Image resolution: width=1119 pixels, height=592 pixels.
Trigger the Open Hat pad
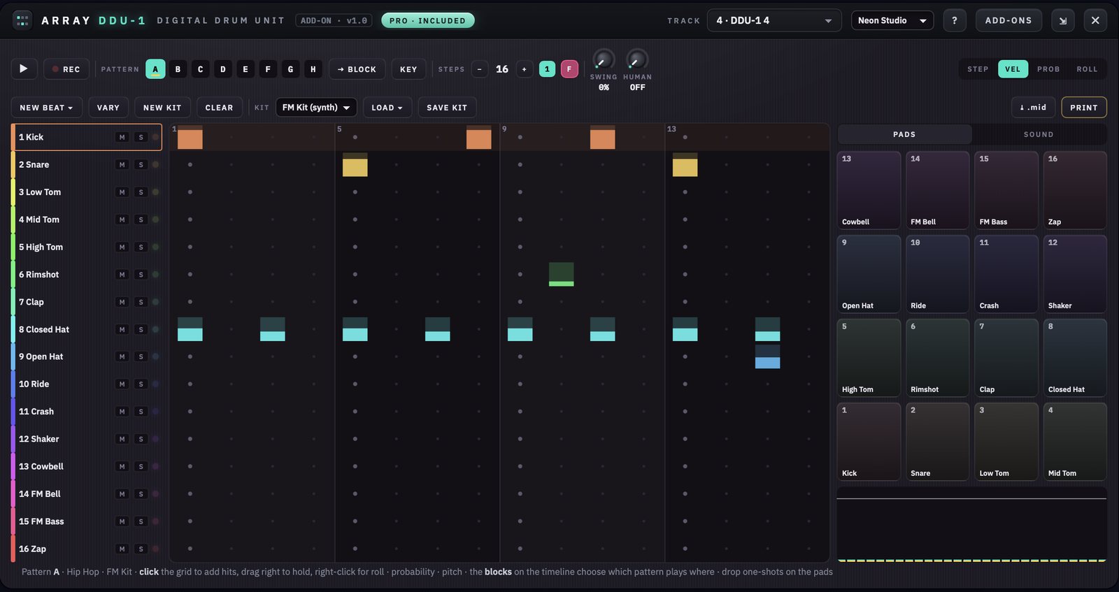point(869,274)
